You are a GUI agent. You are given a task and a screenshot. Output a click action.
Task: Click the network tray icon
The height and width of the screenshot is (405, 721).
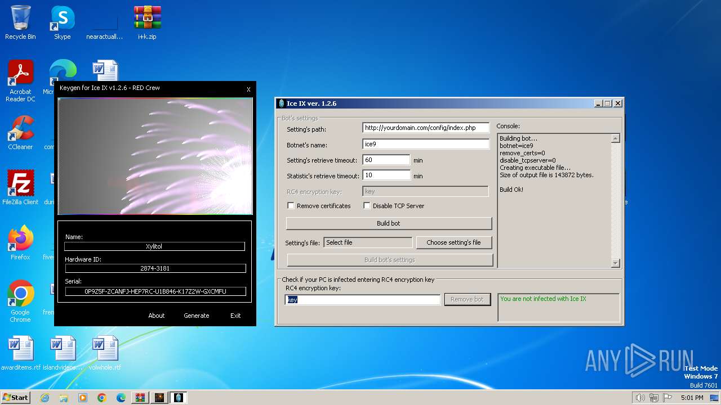point(654,398)
